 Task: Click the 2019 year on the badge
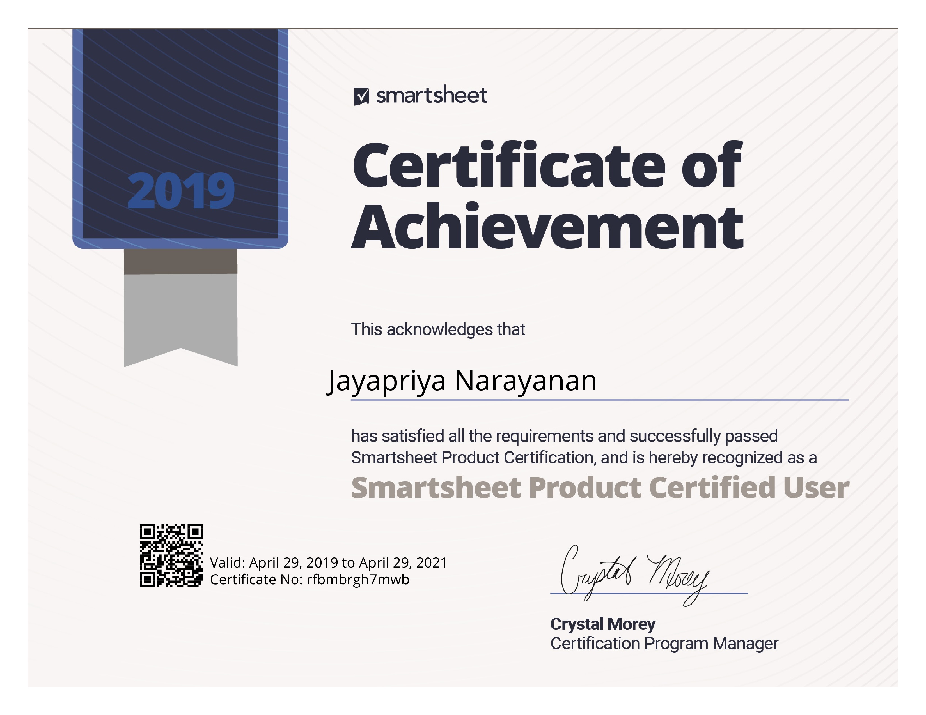tap(181, 191)
